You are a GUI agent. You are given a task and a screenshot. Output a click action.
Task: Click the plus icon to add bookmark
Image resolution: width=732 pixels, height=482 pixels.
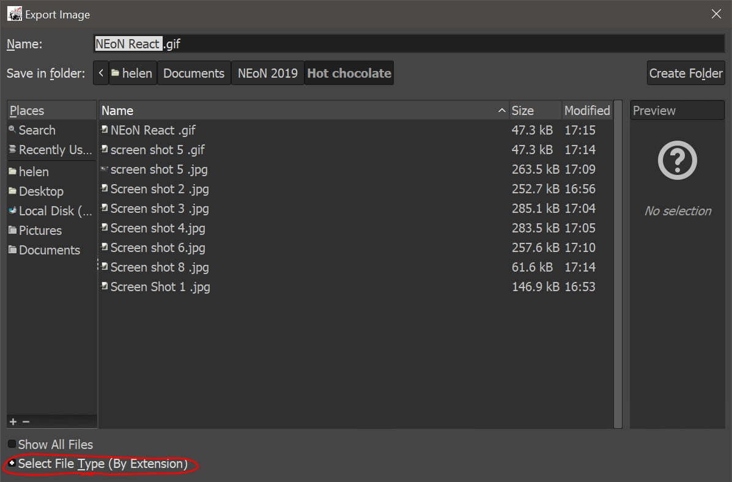point(13,421)
